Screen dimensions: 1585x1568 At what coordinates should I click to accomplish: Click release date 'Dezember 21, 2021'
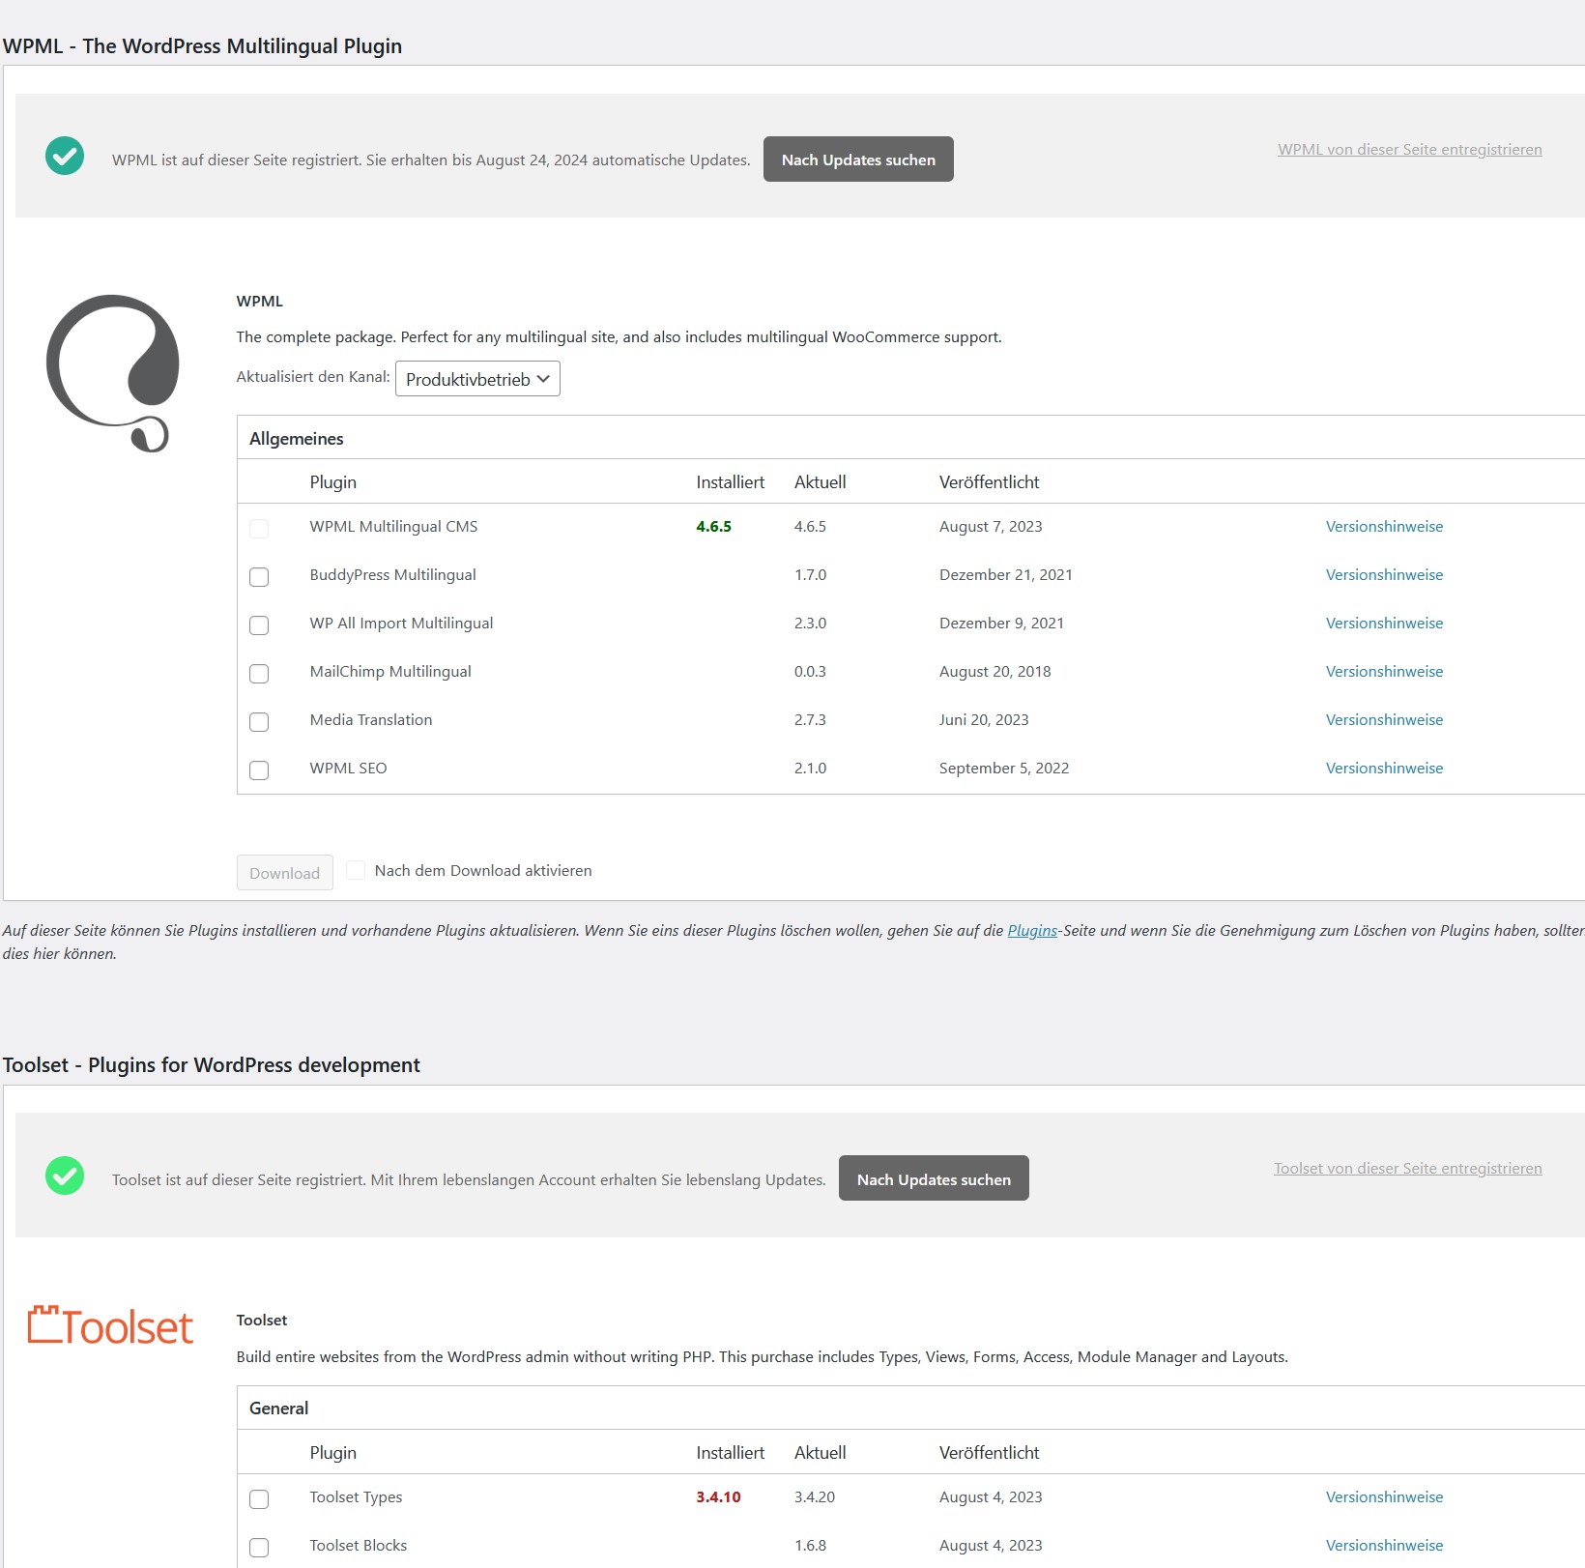click(x=1006, y=575)
